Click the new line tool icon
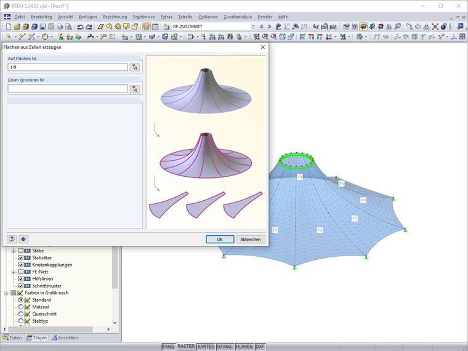Screen dimensions: 468x351 click(x=22, y=37)
